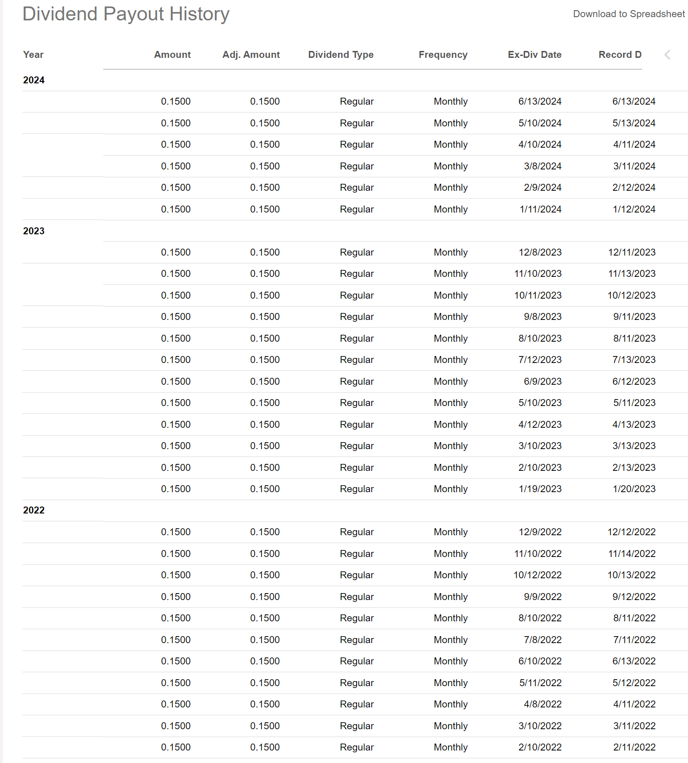This screenshot has width=688, height=763.
Task: Sort the table by Ex-Div Date
Action: tap(534, 54)
